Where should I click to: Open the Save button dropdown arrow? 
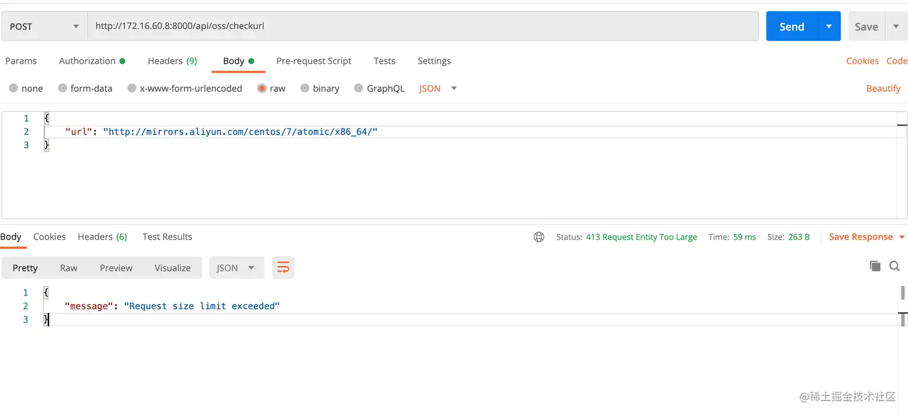pos(896,26)
